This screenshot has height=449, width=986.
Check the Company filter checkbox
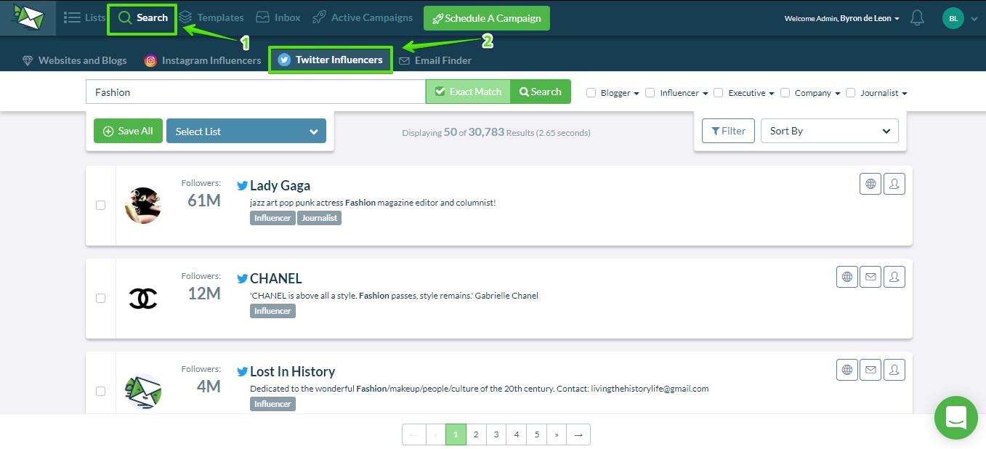pos(785,93)
